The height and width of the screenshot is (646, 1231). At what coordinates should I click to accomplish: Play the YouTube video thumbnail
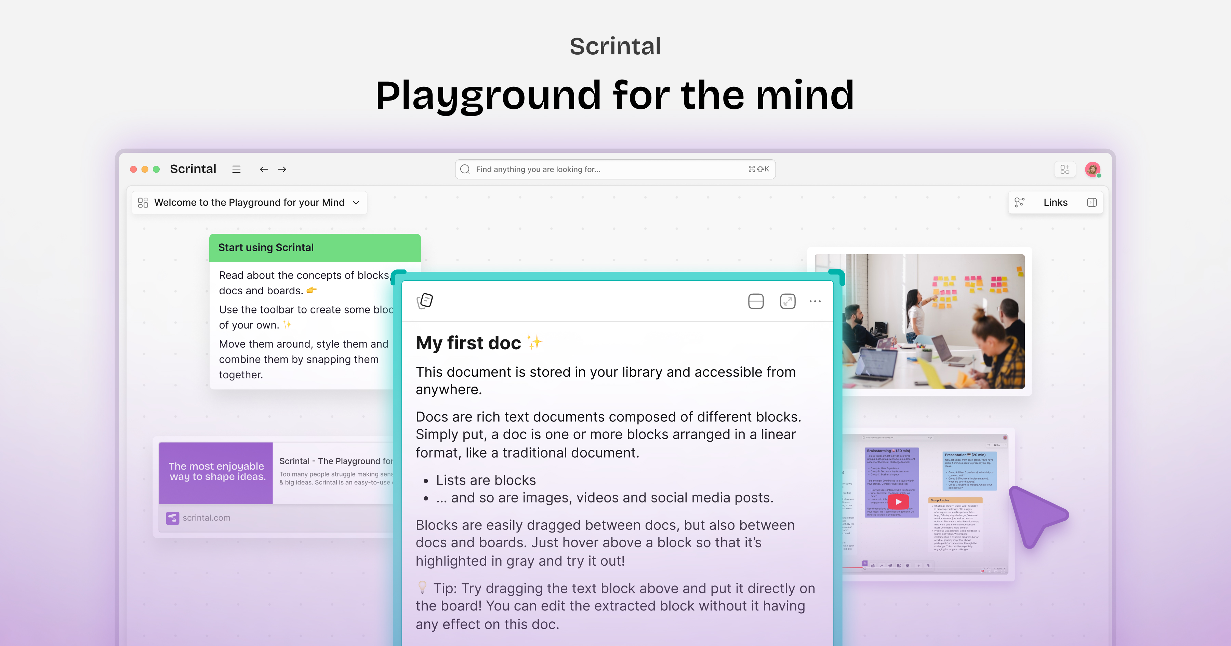pos(898,502)
